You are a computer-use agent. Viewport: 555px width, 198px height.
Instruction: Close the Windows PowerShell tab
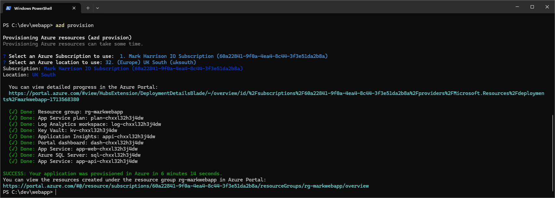pyautogui.click(x=74, y=8)
